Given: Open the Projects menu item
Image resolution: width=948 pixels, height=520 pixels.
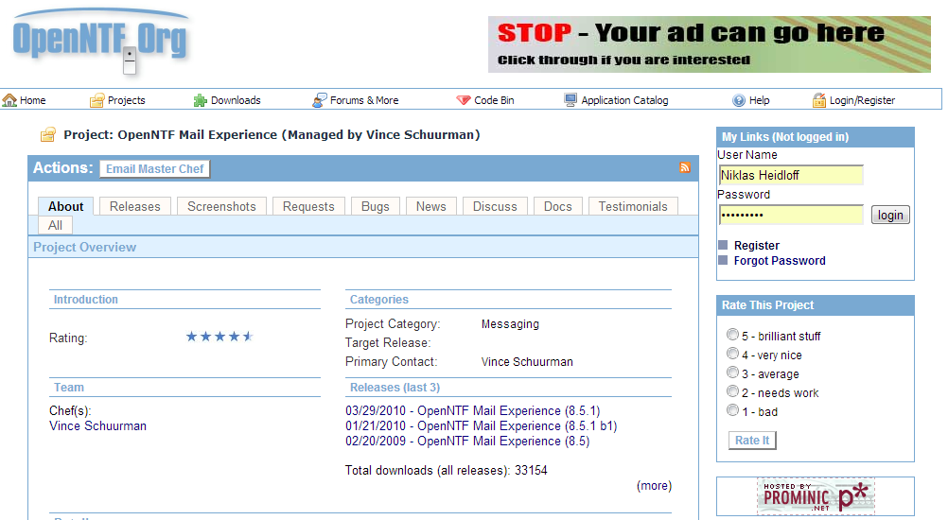Looking at the screenshot, I should (127, 100).
